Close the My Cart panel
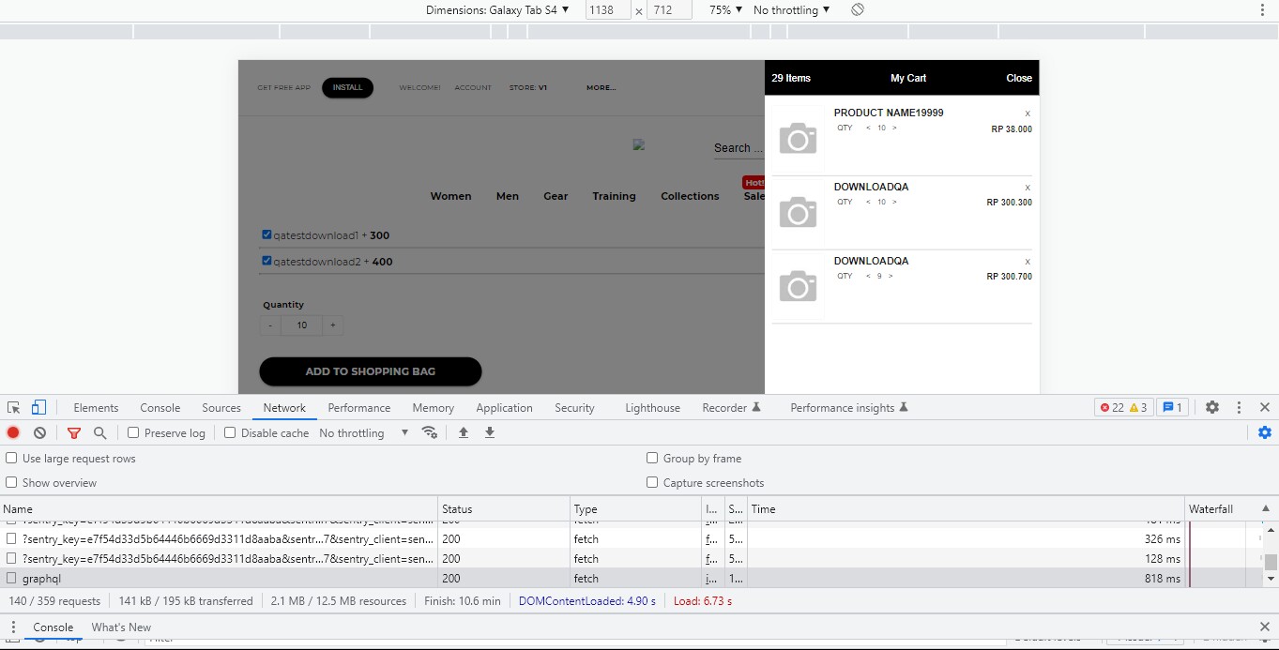The width and height of the screenshot is (1279, 650). pos(1019,78)
